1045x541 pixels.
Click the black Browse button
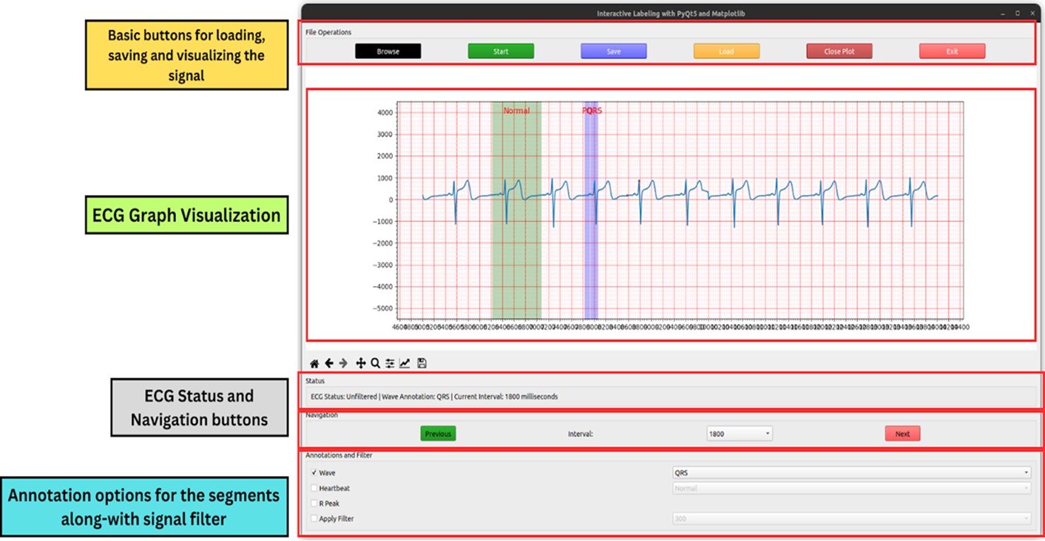point(388,52)
